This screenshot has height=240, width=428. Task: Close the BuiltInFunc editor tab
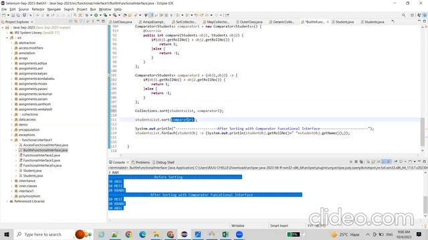coord(328,22)
